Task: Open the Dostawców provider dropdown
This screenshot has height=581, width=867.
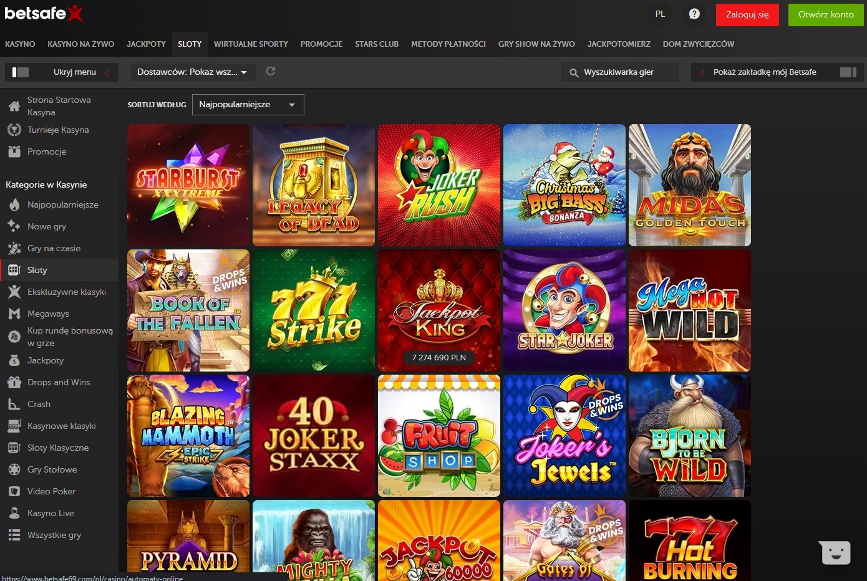Action: (192, 72)
